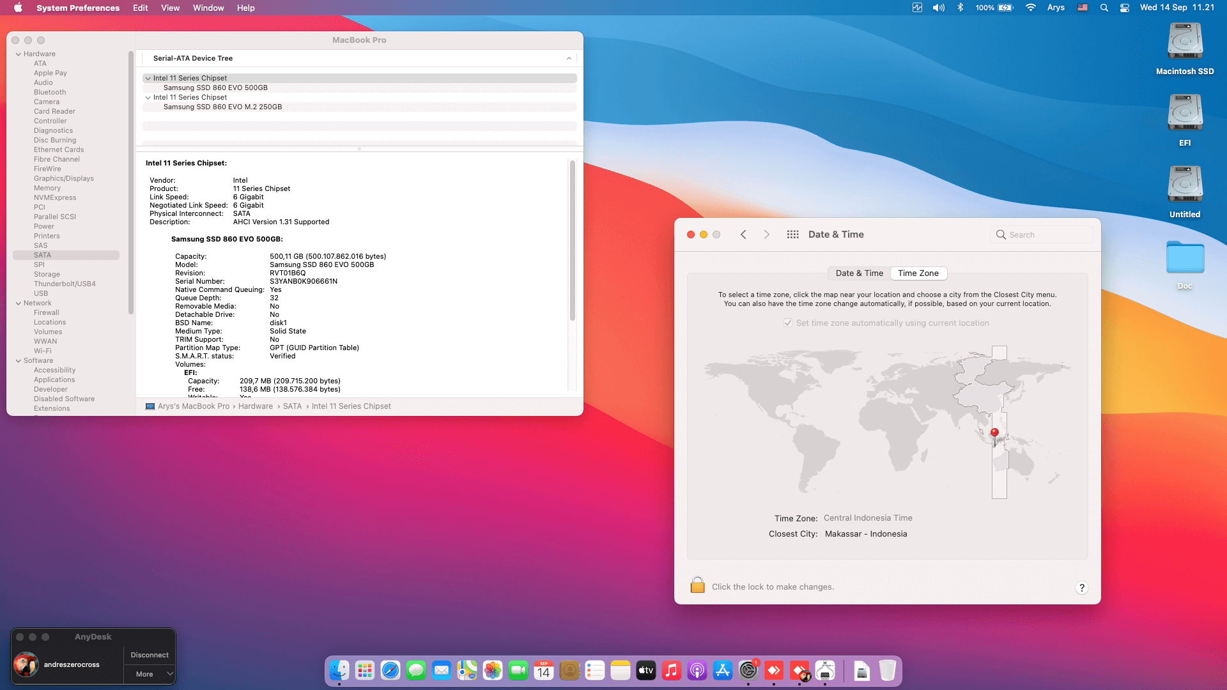
Task: Open Reminders from the Dock
Action: [595, 670]
